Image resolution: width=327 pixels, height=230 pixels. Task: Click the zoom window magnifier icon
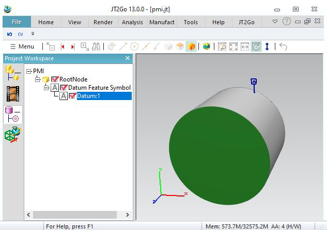click(222, 46)
